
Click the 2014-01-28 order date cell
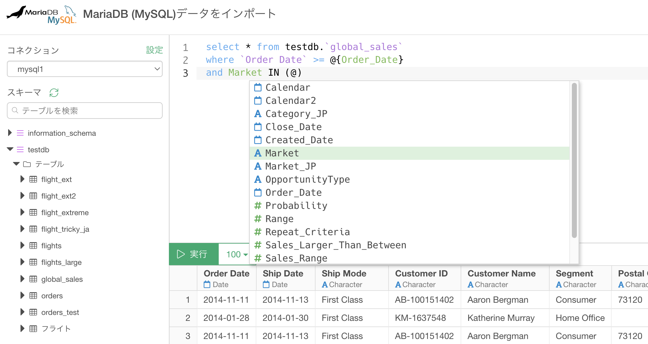pos(226,318)
